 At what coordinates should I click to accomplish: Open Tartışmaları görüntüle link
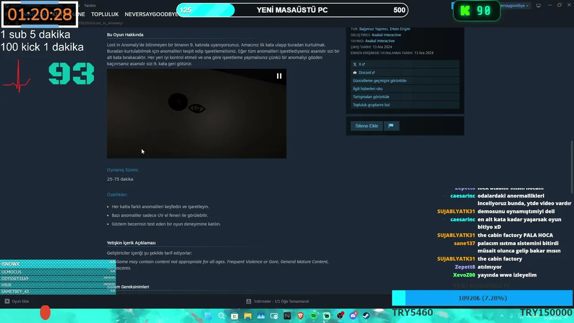(x=371, y=97)
